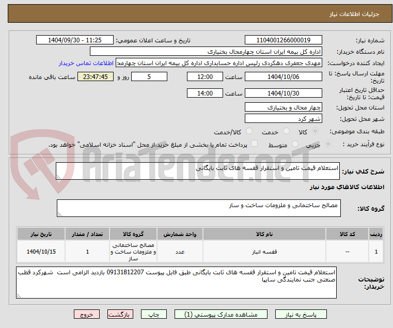Image resolution: width=393 pixels, height=328 pixels.
Task: Click the validity time field 14:00
Action: point(205,93)
